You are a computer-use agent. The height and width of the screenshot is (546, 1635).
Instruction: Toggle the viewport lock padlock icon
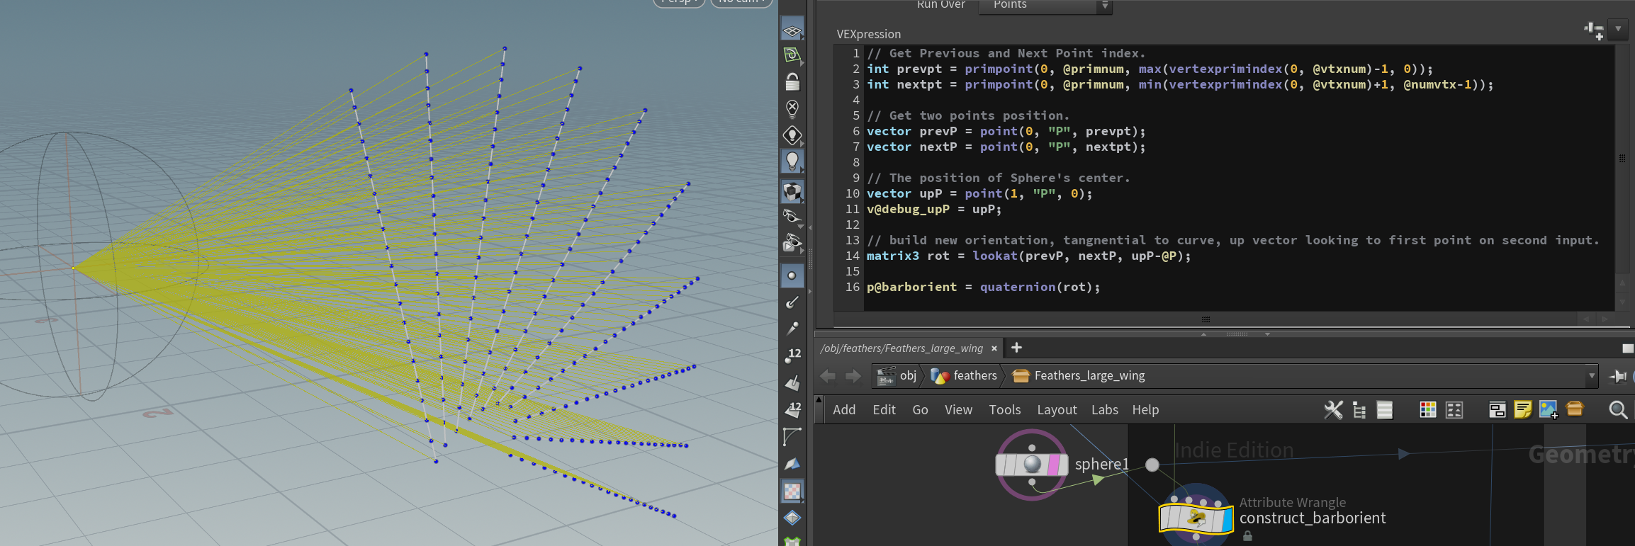tap(792, 82)
